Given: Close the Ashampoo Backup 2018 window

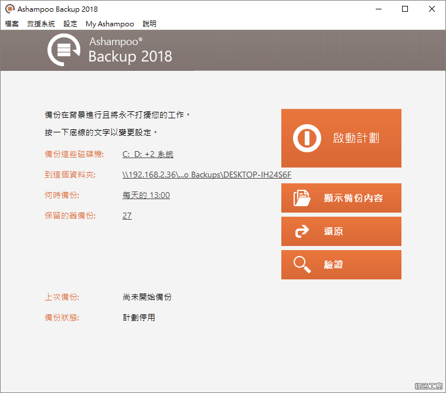Looking at the screenshot, I should tap(432, 9).
